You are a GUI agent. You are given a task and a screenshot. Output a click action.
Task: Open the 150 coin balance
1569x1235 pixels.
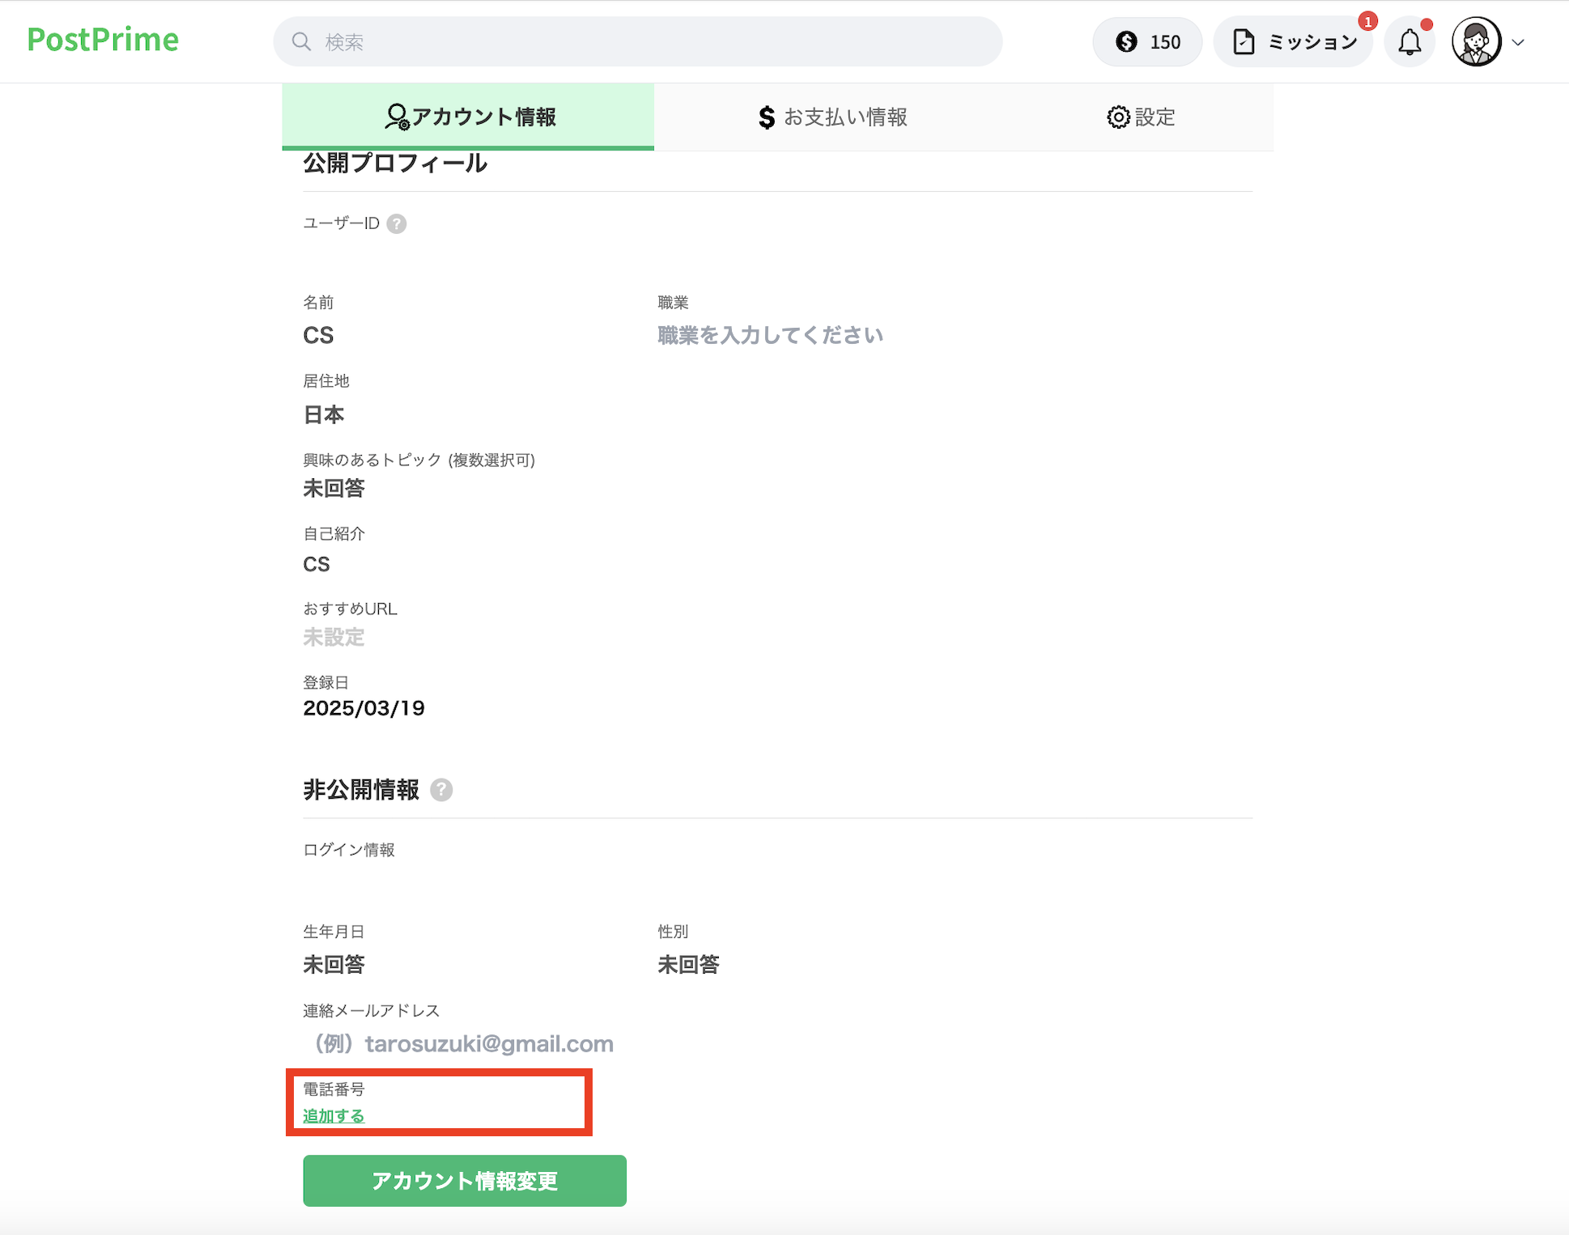point(1147,41)
